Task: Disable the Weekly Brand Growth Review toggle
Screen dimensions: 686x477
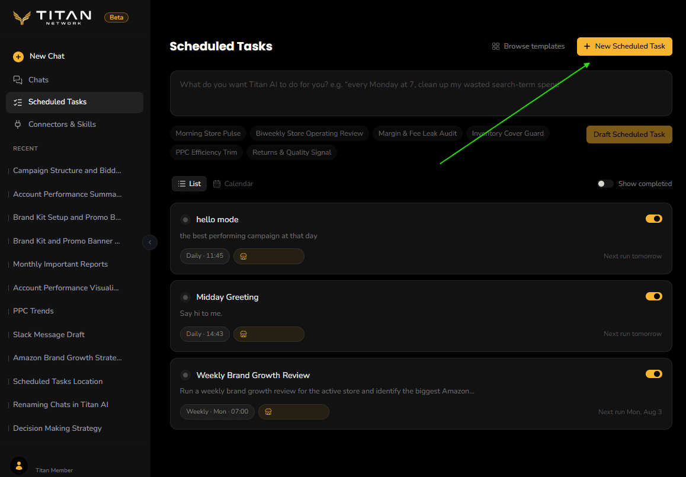Action: tap(653, 374)
